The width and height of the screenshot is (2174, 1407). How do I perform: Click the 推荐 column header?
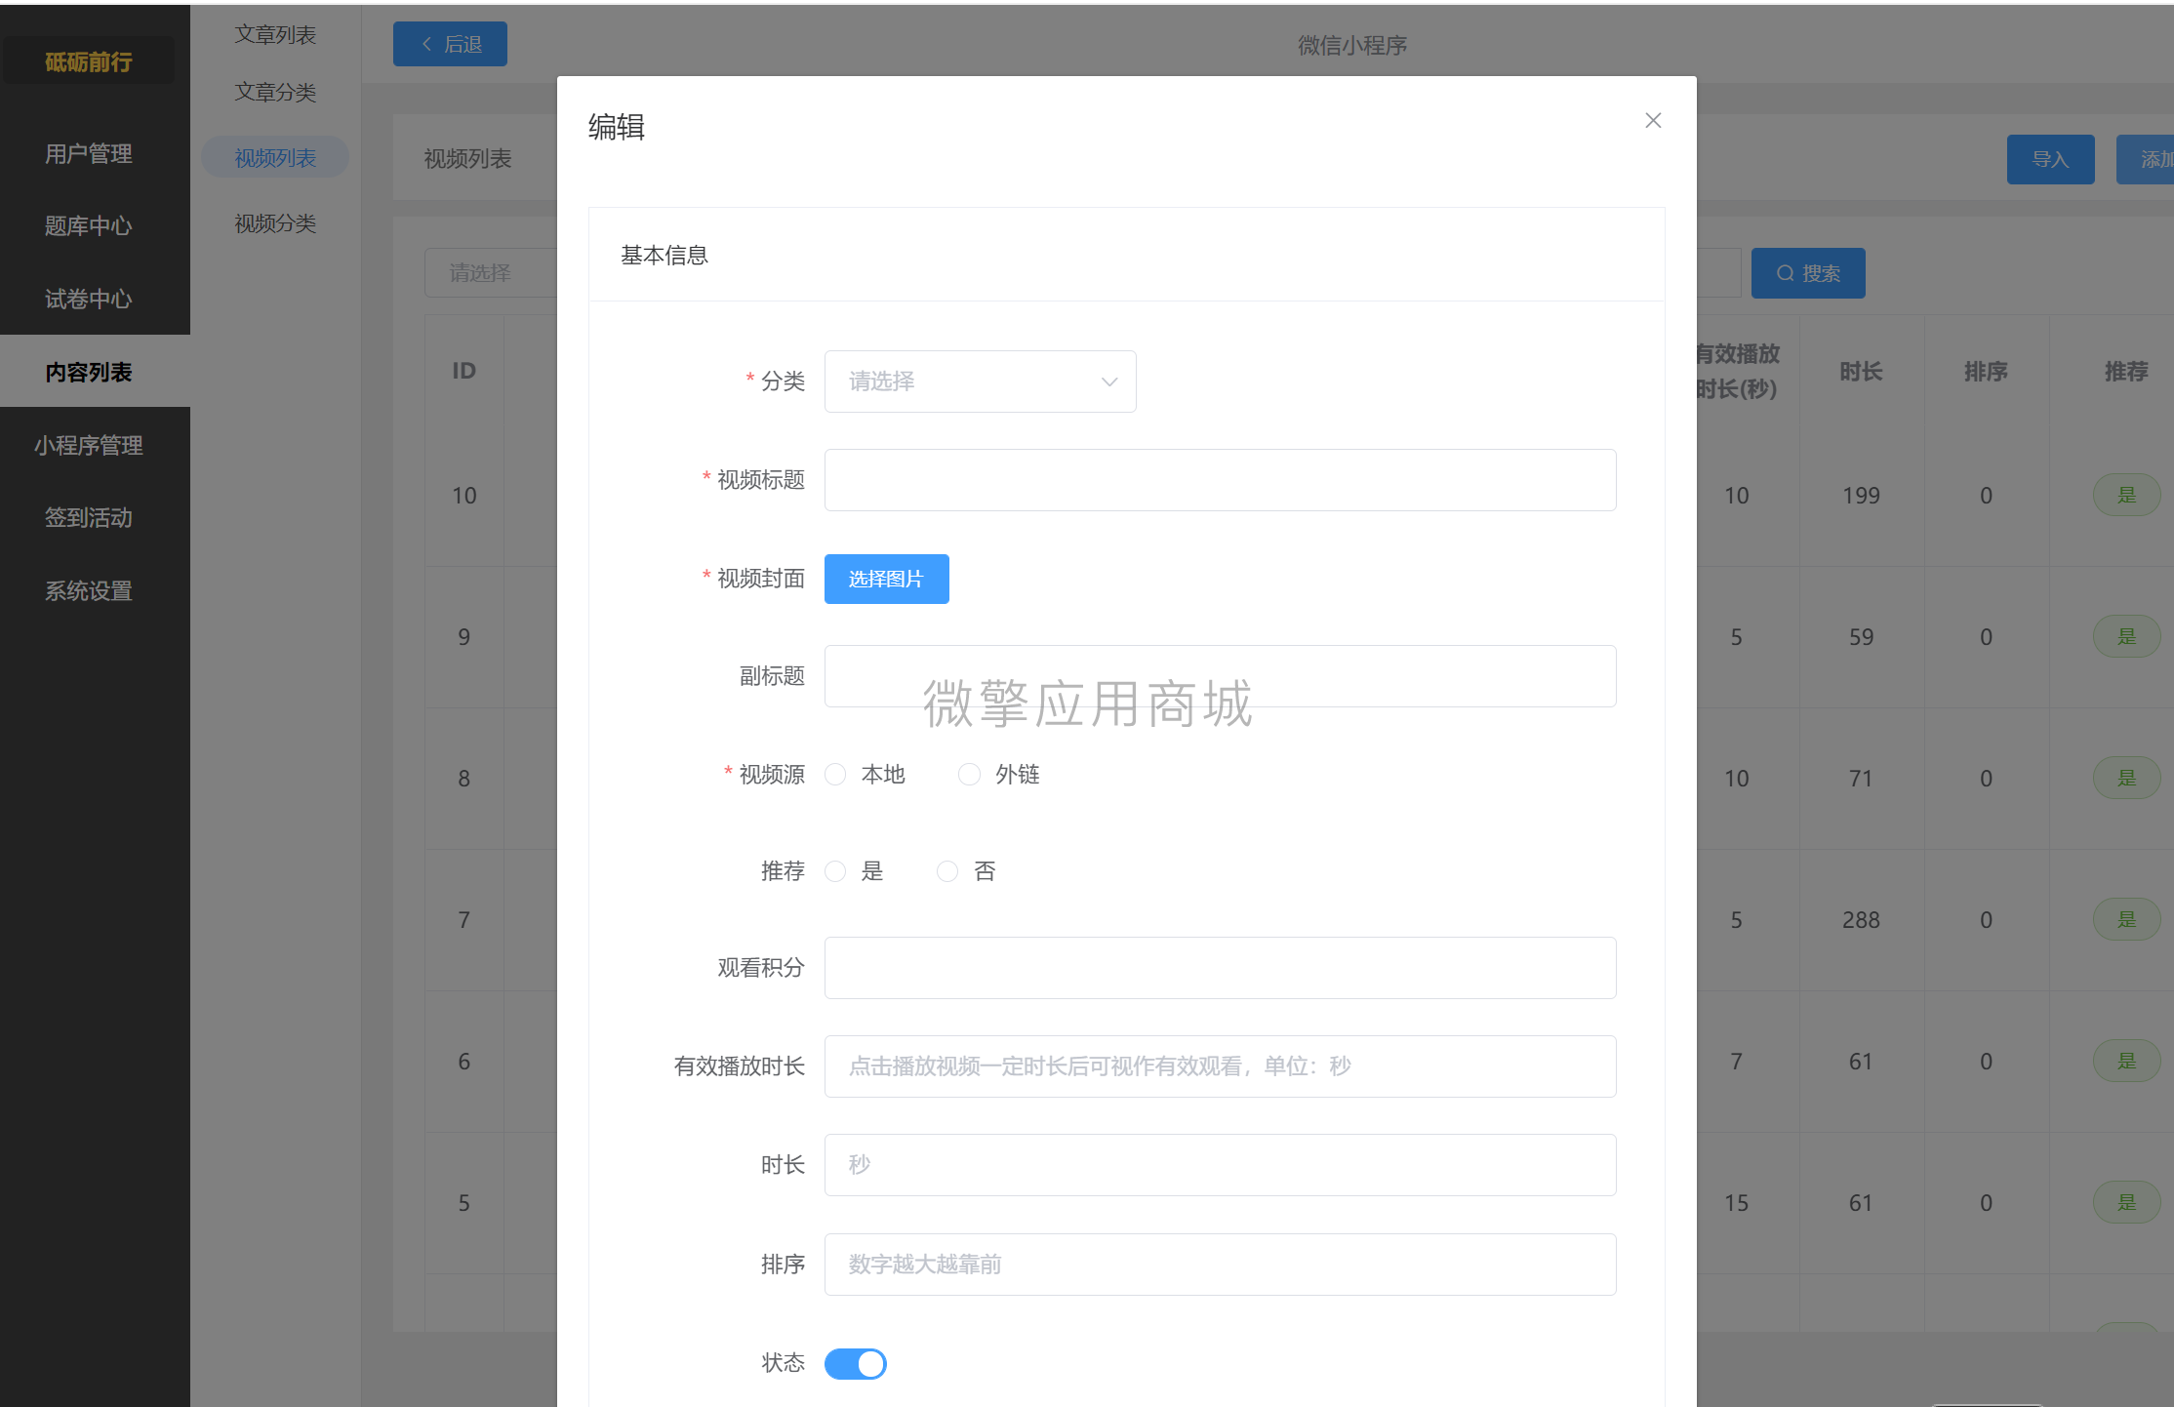tap(2126, 372)
